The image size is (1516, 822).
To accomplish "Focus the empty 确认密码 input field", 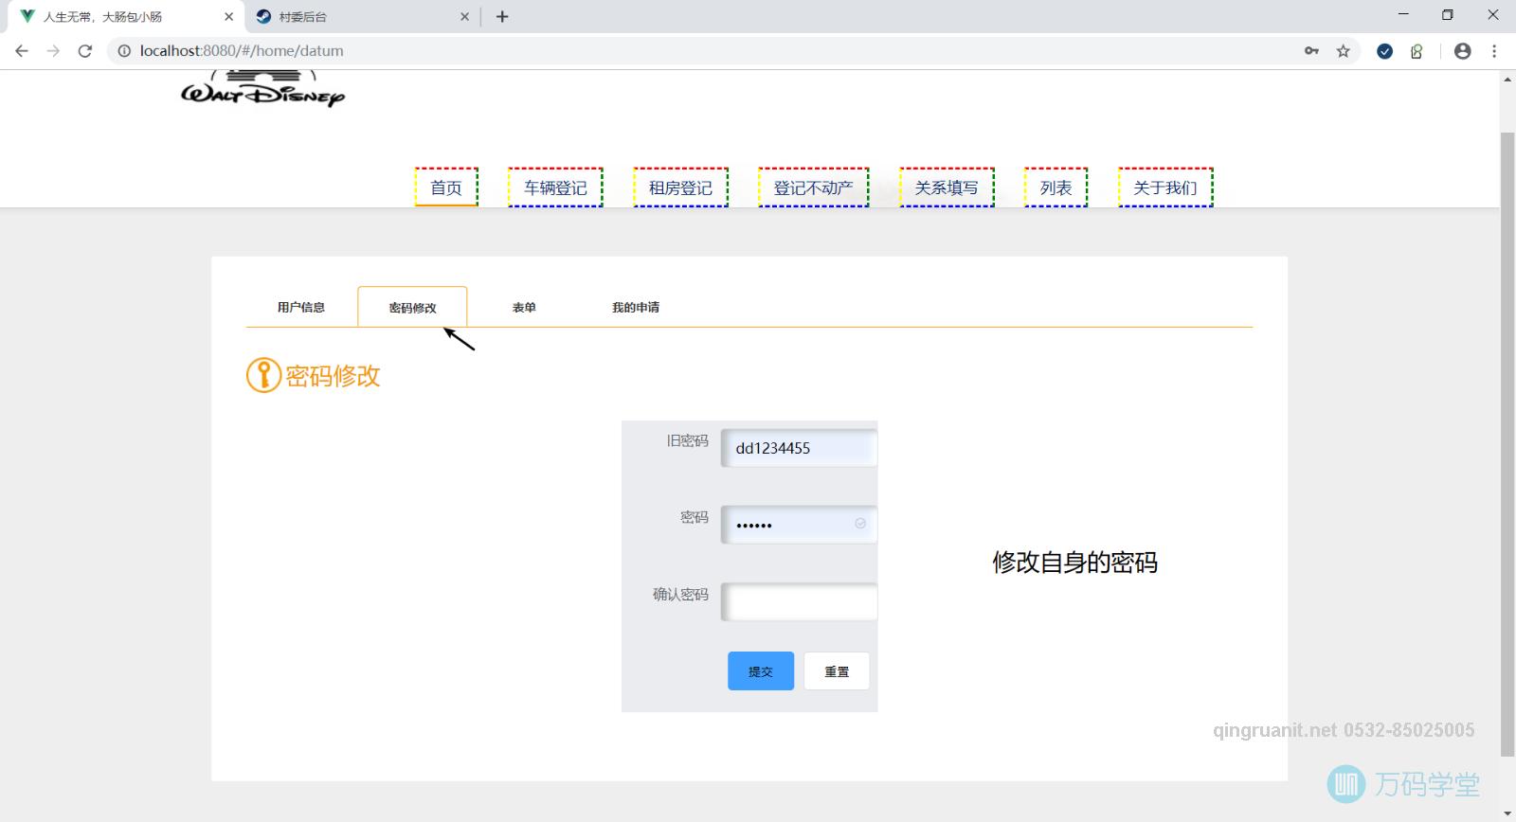I will click(x=799, y=601).
